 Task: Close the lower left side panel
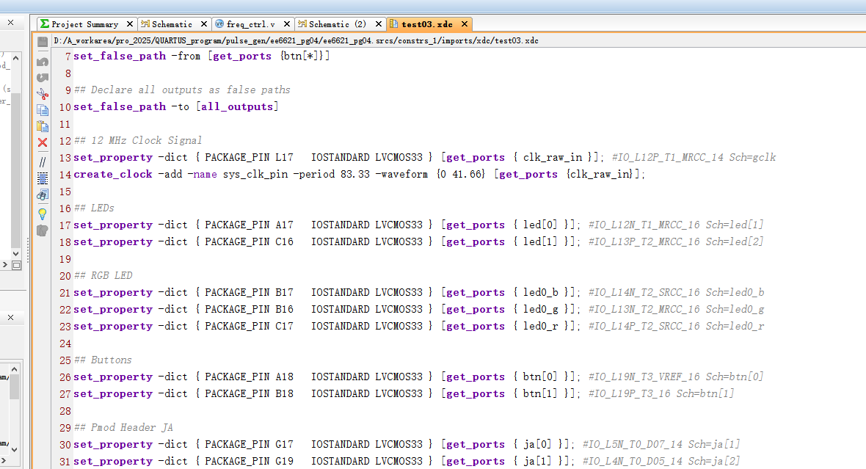10,318
